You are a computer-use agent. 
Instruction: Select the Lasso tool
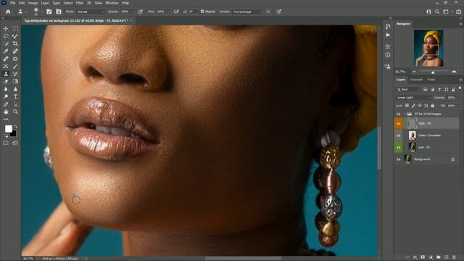tap(6, 36)
